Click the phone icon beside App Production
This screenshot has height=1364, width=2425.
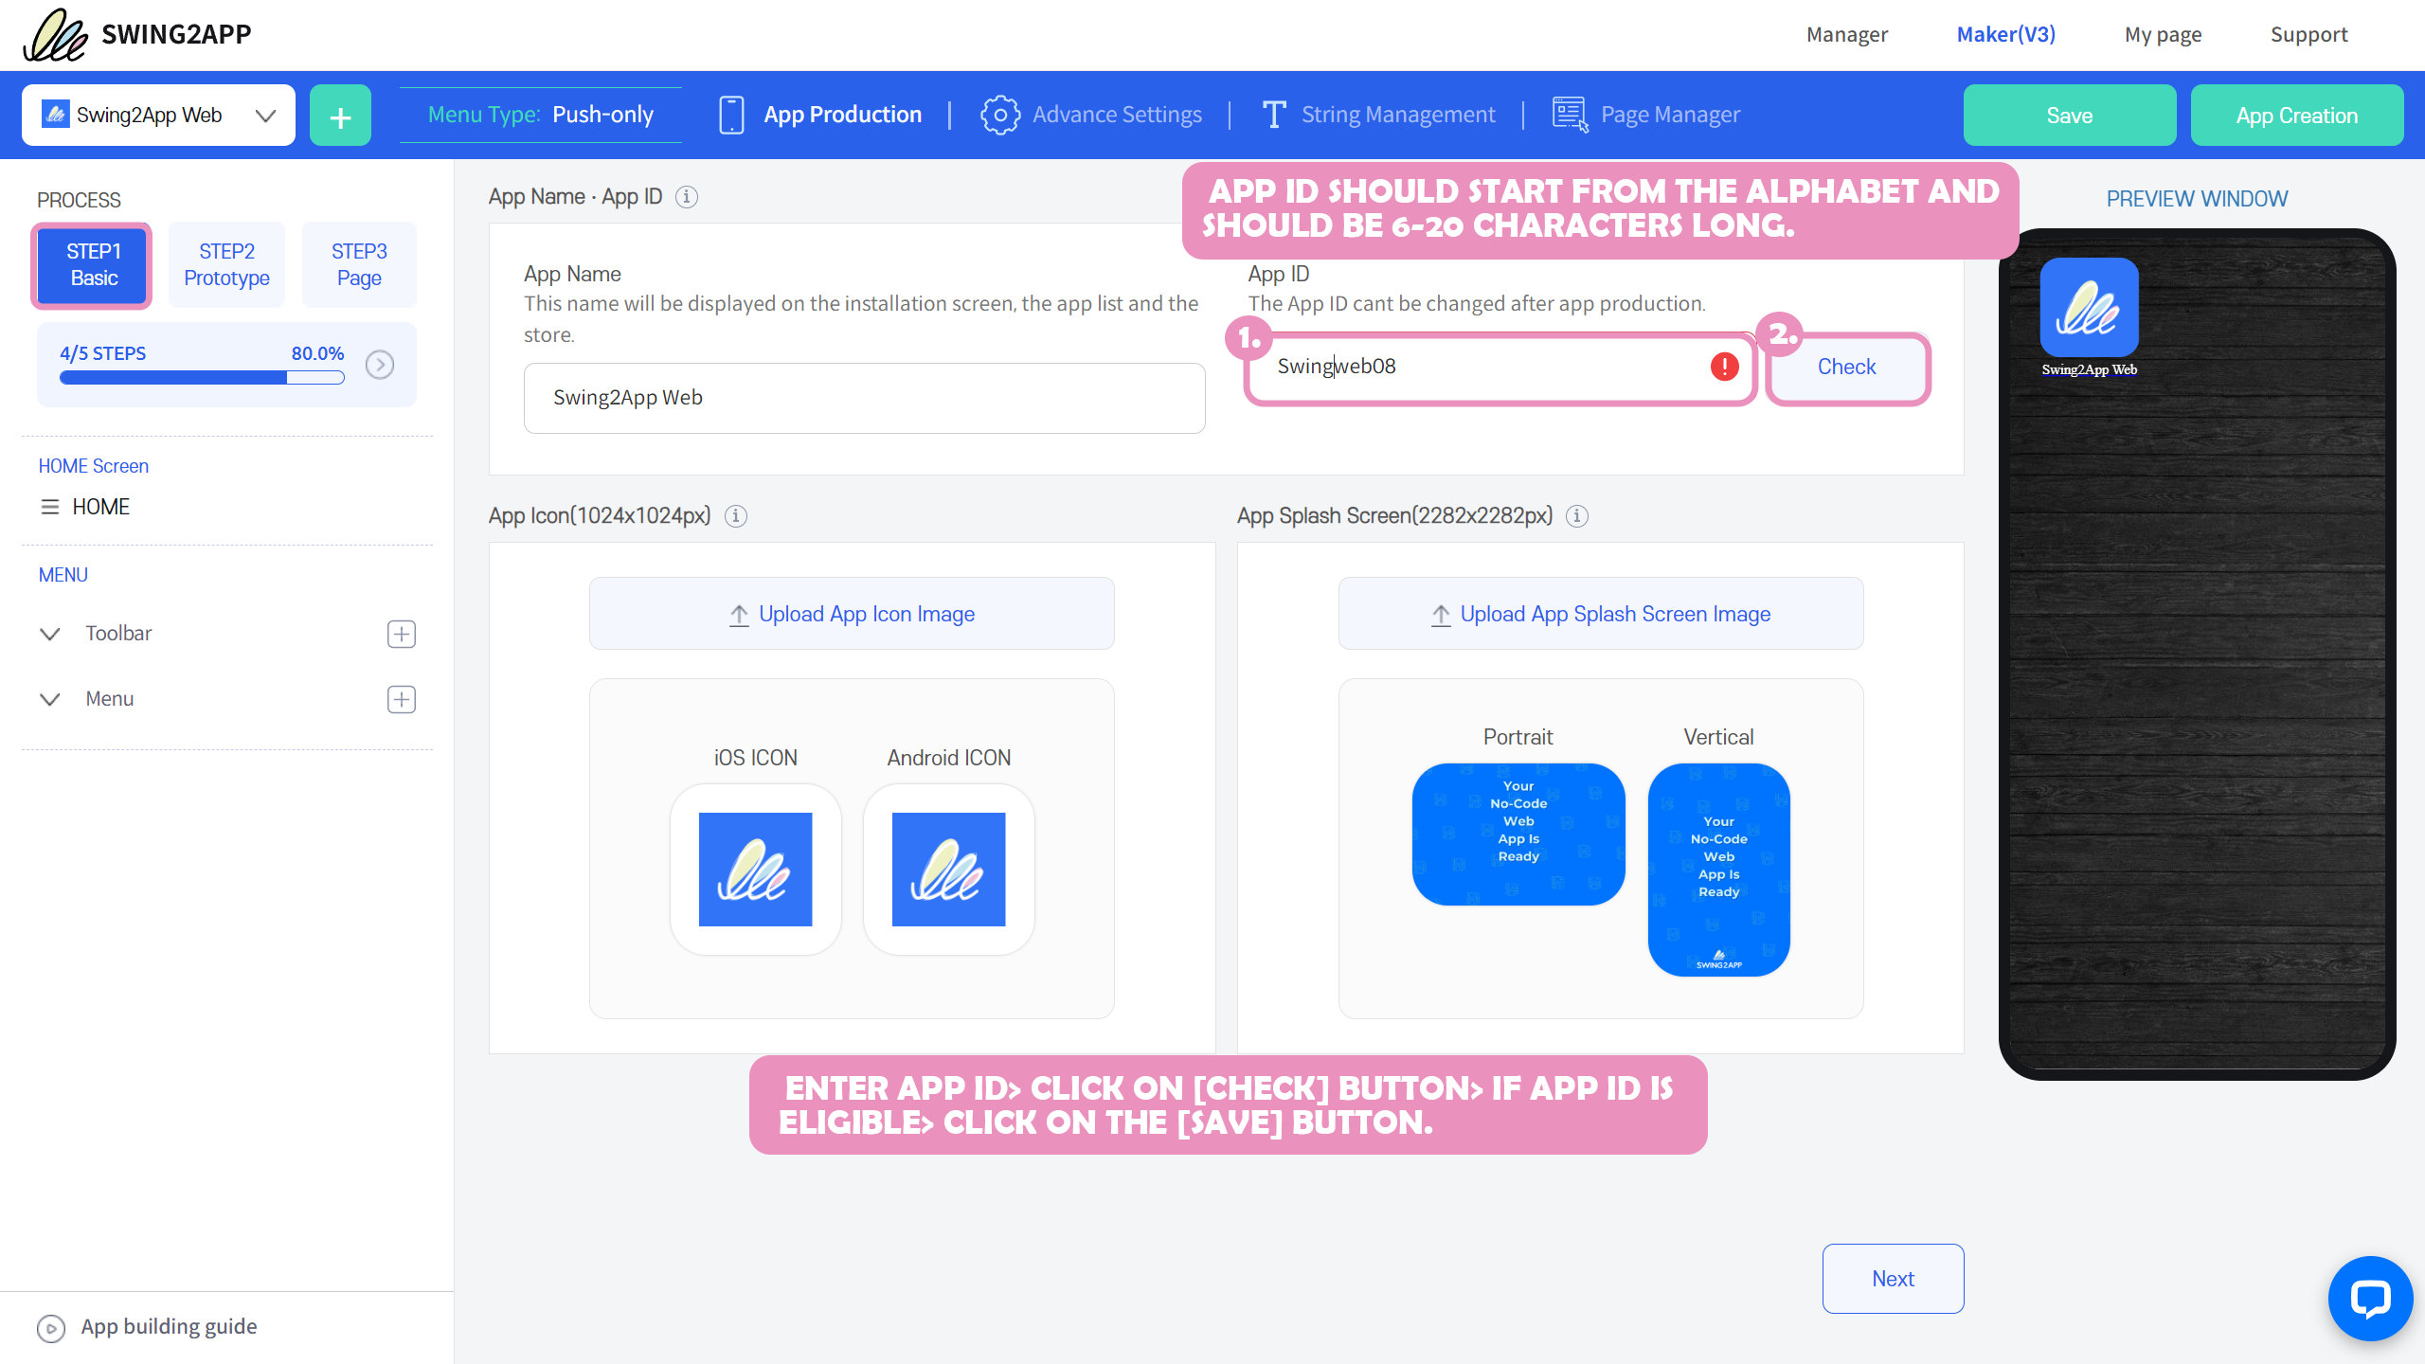(731, 116)
